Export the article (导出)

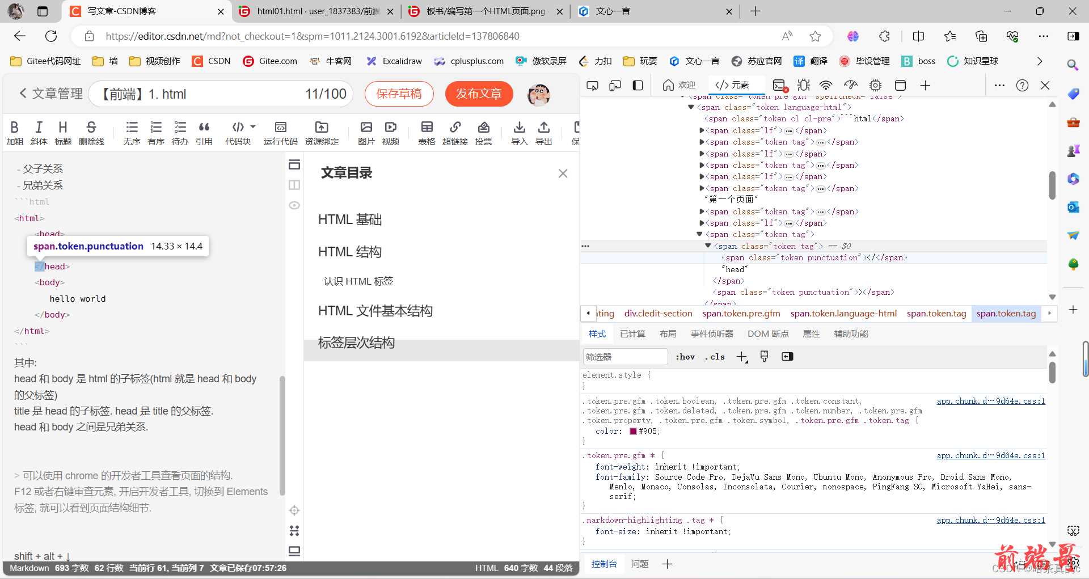tap(544, 133)
